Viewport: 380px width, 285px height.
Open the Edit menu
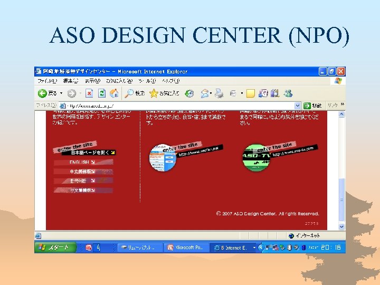click(x=71, y=81)
